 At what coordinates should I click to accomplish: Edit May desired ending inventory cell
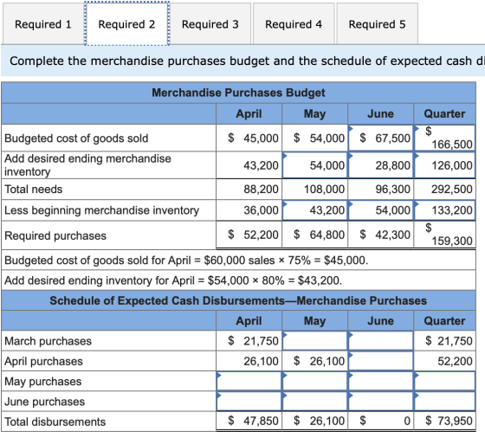[x=315, y=165]
